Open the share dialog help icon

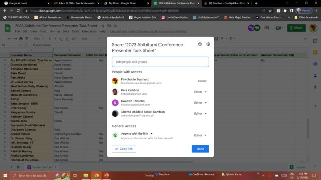click(200, 44)
